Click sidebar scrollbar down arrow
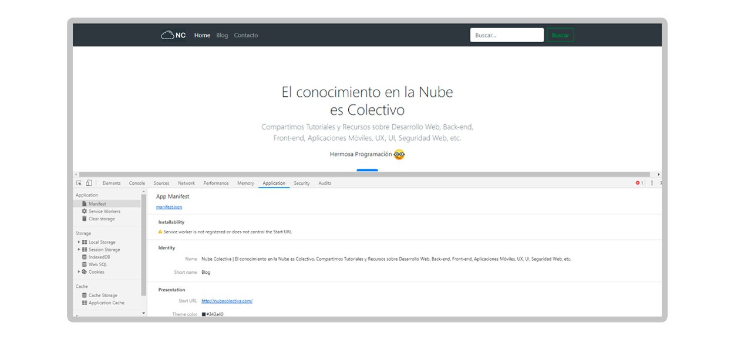 point(143,314)
